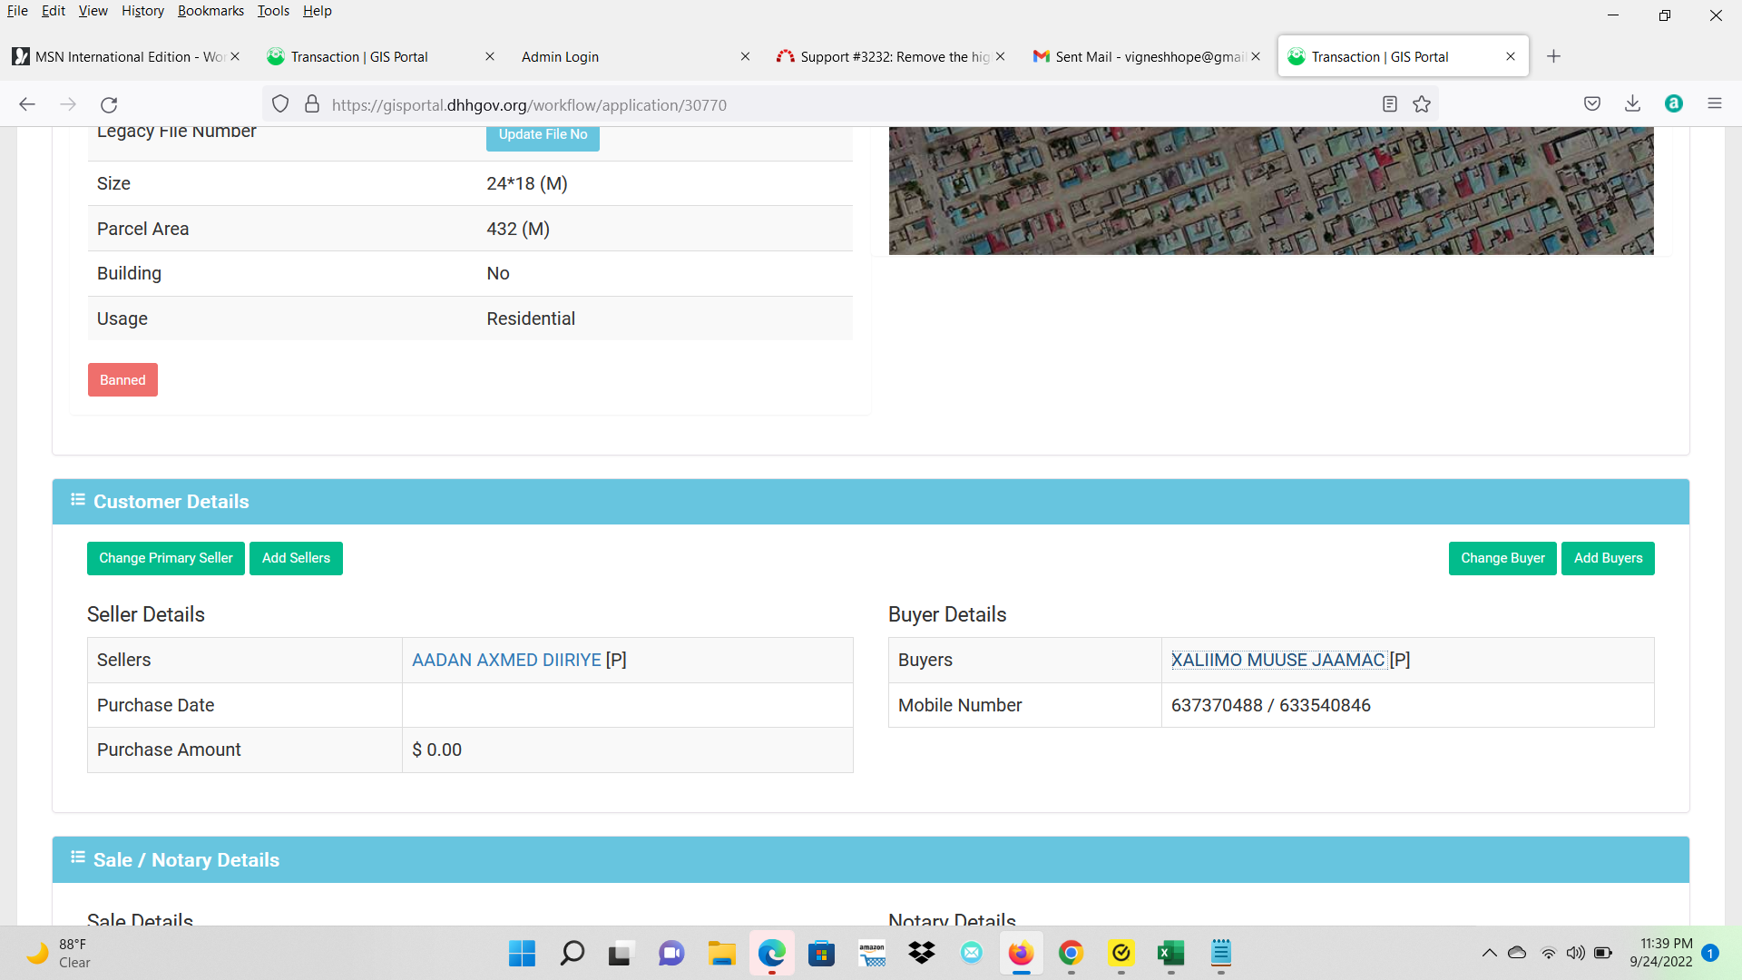The image size is (1742, 980).
Task: Bookmark this page with the star
Action: 1422,104
